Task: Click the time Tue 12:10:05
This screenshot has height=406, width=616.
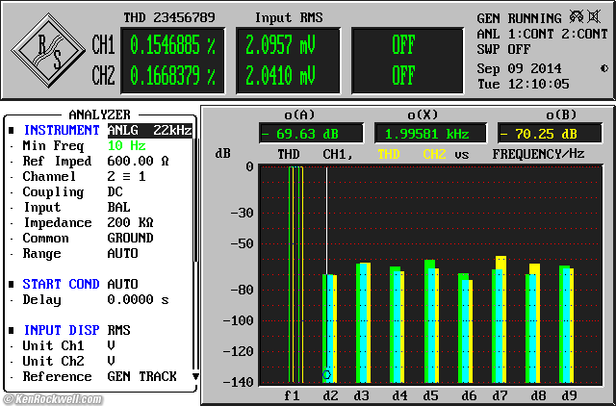Action: point(523,84)
